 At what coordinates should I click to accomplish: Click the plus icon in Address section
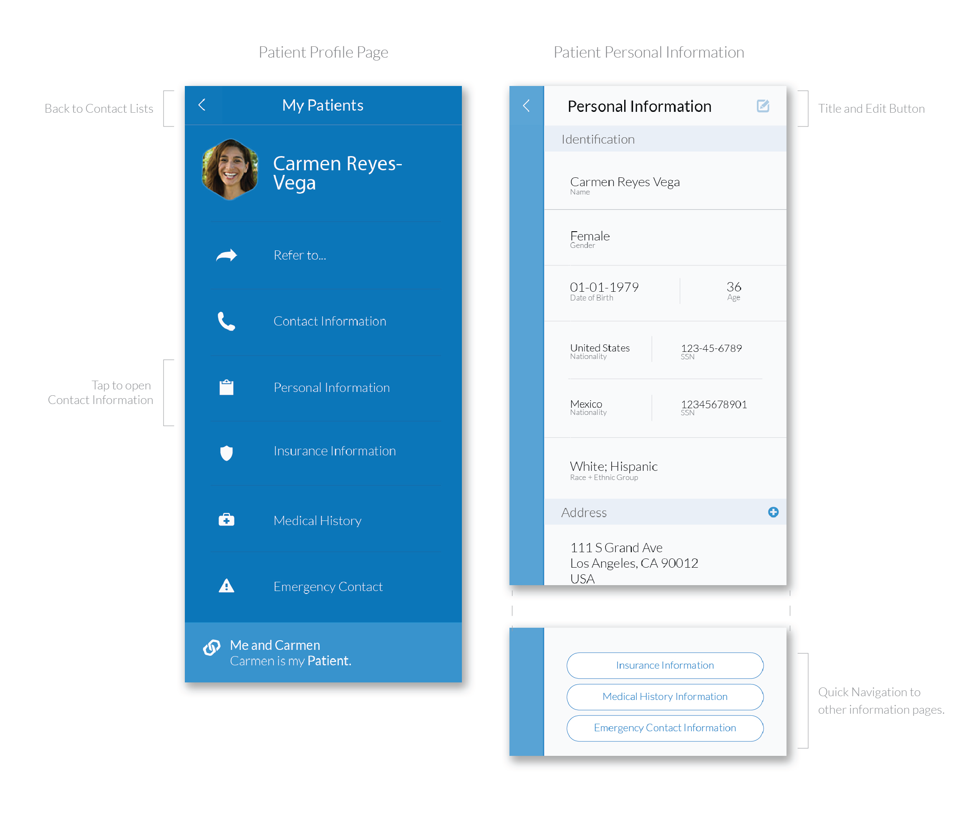pos(773,512)
